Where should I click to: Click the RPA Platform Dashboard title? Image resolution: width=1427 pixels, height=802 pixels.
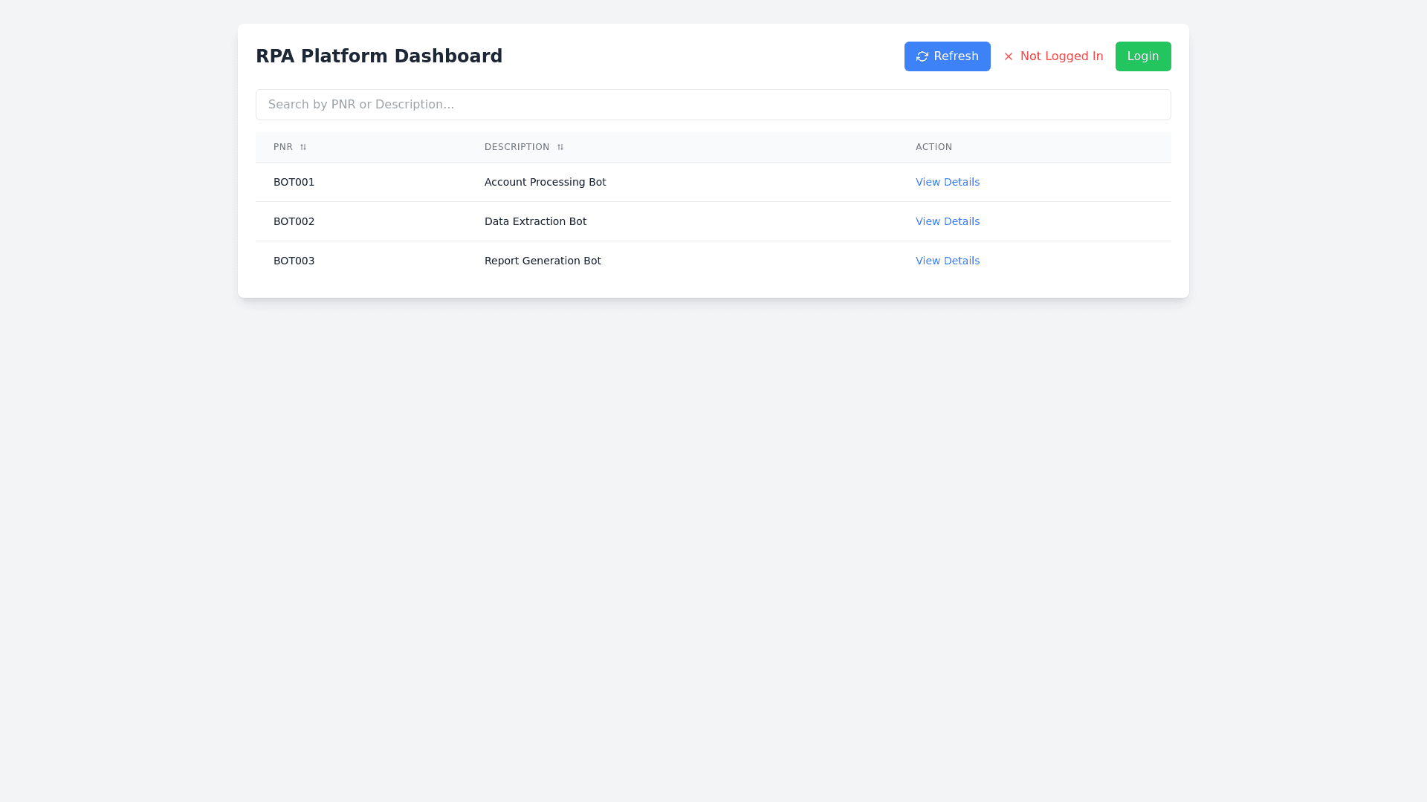coord(379,56)
